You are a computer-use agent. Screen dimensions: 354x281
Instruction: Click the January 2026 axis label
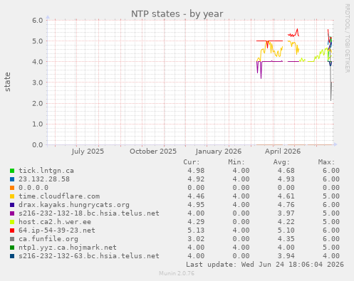coord(219,152)
